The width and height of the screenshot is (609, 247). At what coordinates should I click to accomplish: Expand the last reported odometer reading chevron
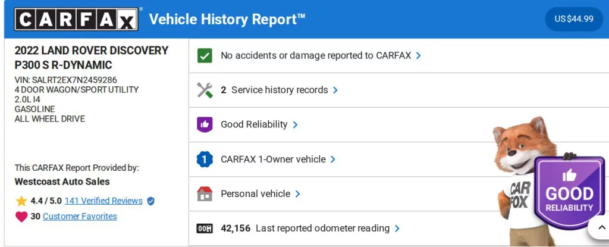click(x=397, y=229)
